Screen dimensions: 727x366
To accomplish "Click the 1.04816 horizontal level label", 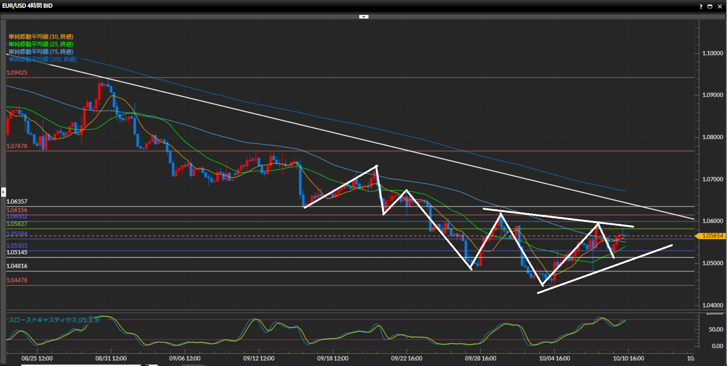I will point(17,266).
